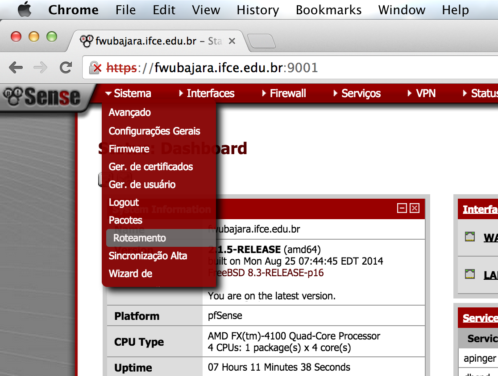
Task: Click the Interfaces widget title link
Action: [480, 209]
